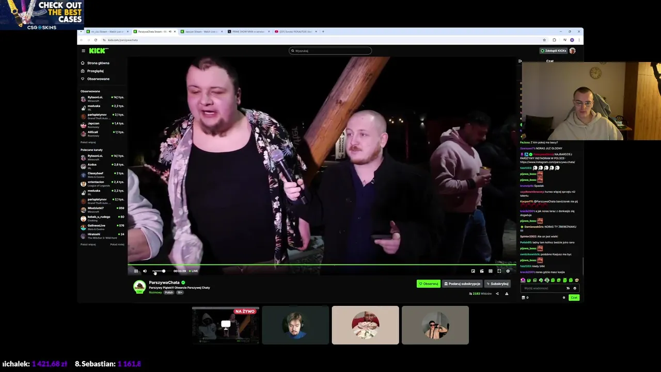Select the participant wearing sunglasses thumbnail
The image size is (661, 372).
(435, 325)
